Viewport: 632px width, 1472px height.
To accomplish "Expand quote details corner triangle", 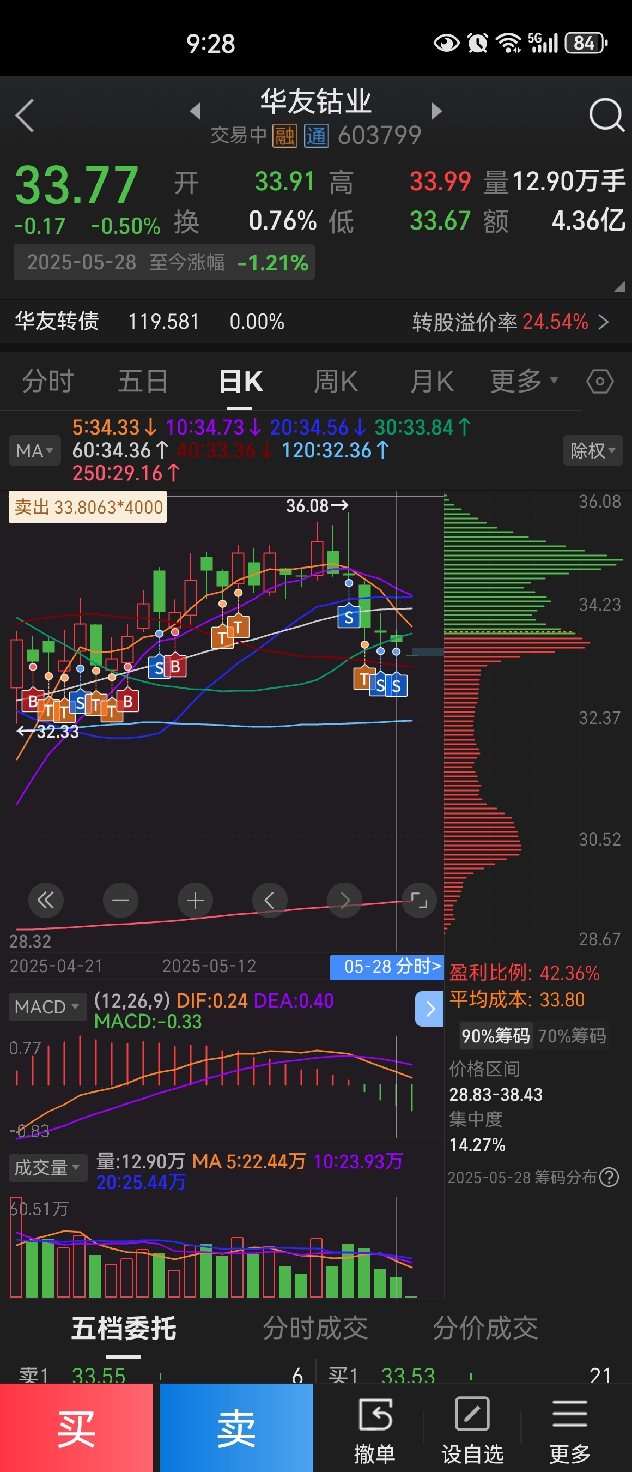I will pyautogui.click(x=619, y=287).
